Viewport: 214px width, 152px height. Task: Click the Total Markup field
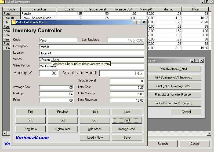click(x=127, y=94)
